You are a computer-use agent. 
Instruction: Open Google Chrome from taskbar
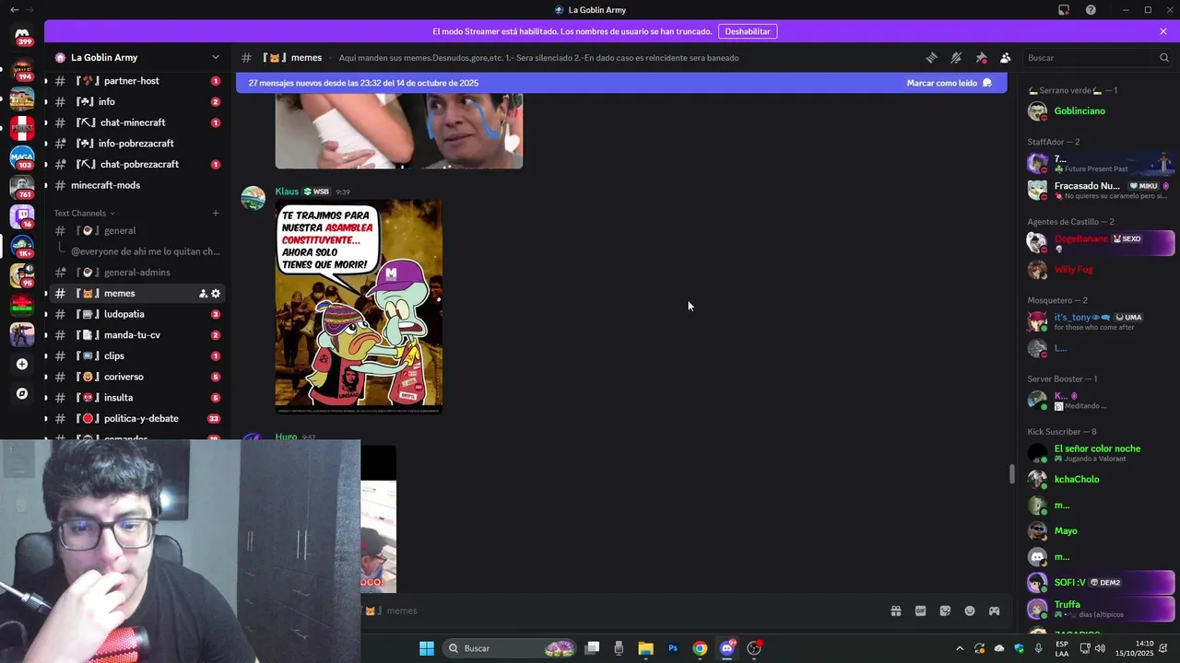pos(700,648)
